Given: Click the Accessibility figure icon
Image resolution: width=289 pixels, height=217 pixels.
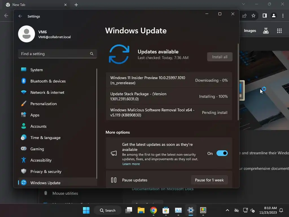Looking at the screenshot, I should click(x=24, y=160).
